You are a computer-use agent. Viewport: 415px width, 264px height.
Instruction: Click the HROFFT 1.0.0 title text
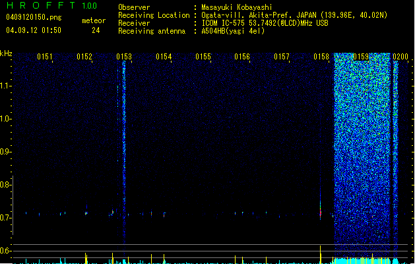coord(52,5)
